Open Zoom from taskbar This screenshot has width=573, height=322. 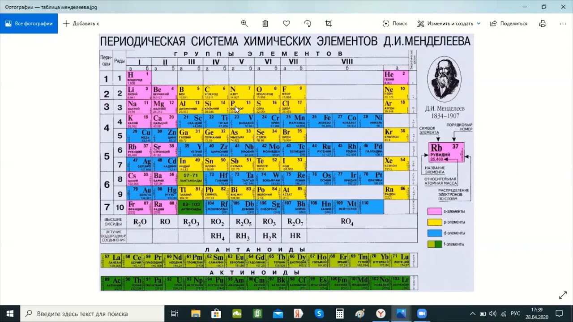pyautogui.click(x=422, y=314)
